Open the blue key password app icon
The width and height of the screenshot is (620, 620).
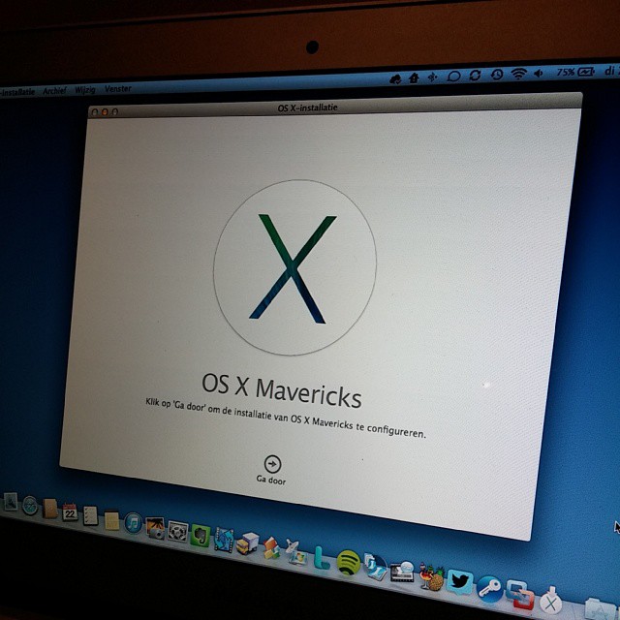click(489, 589)
